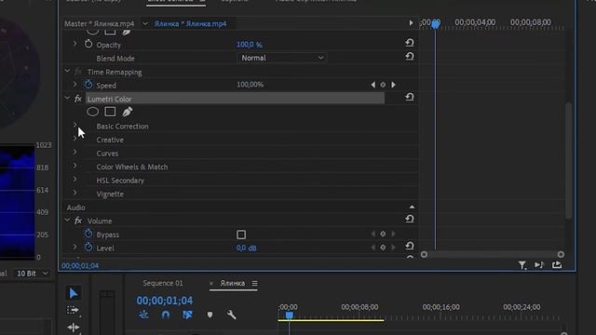
Task: Expand the HSL Secondary section
Action: [74, 180]
